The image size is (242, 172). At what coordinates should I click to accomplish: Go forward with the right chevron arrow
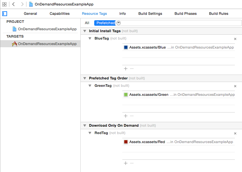[x=22, y=4]
